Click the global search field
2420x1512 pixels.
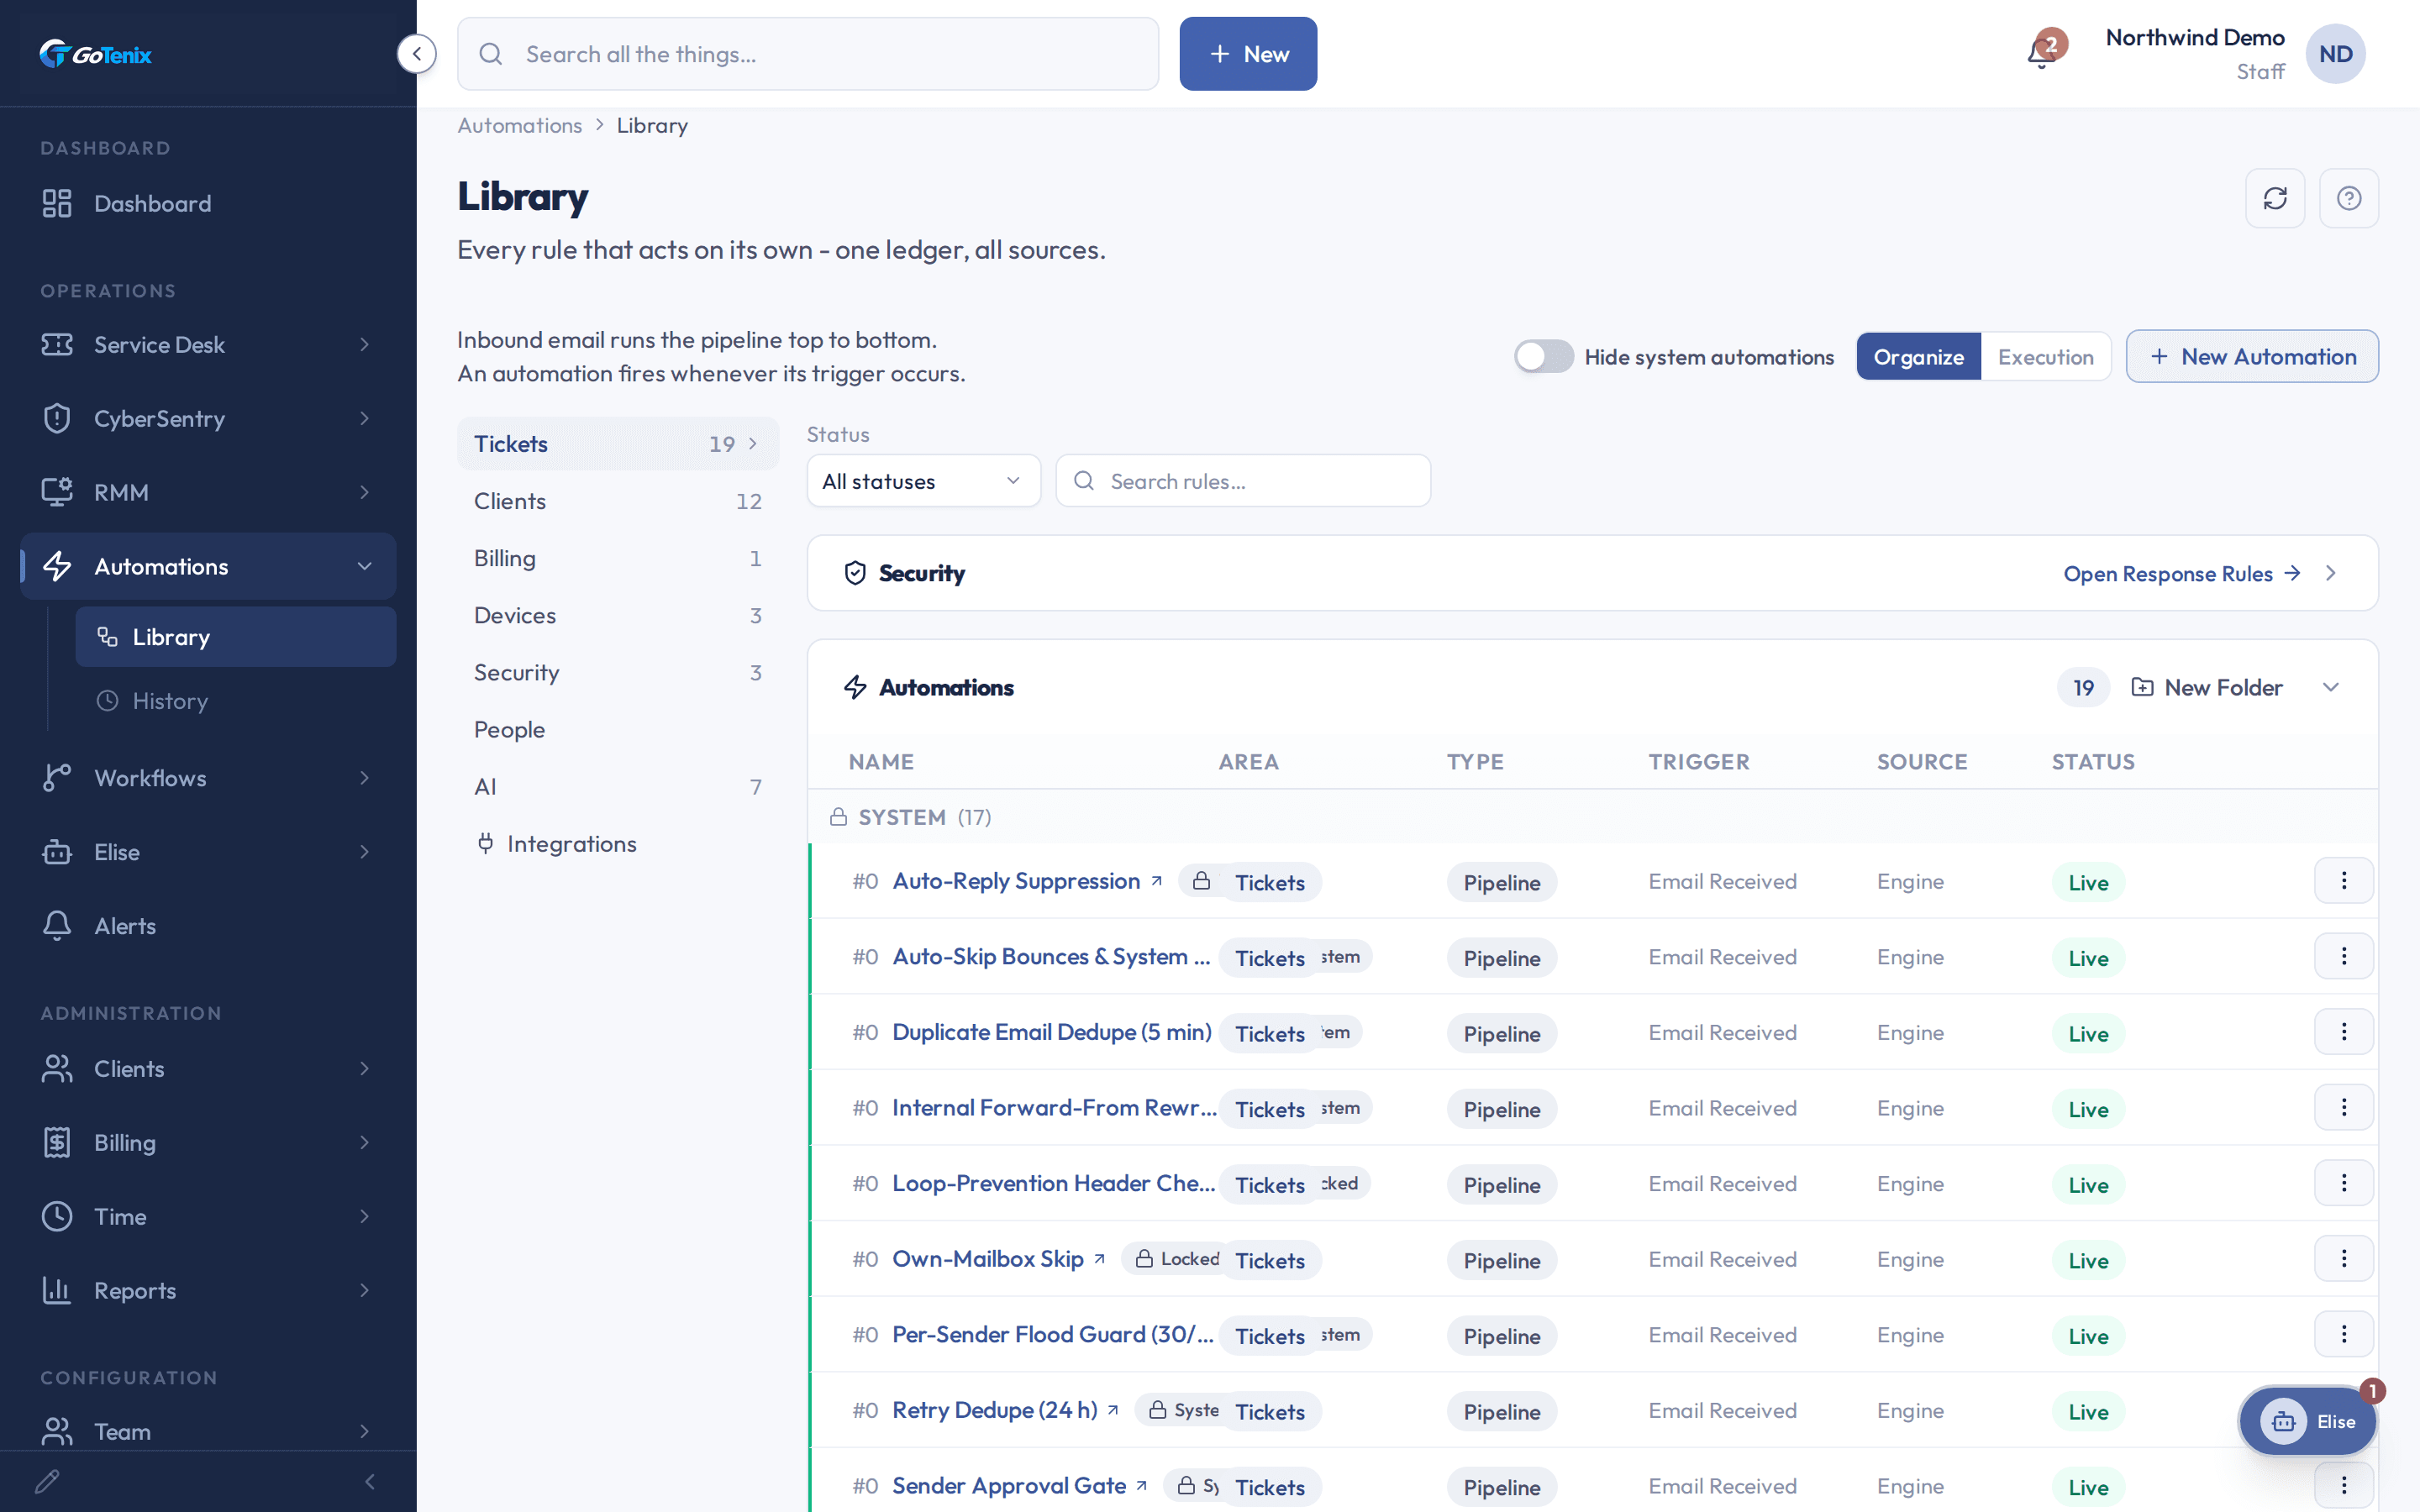(808, 54)
